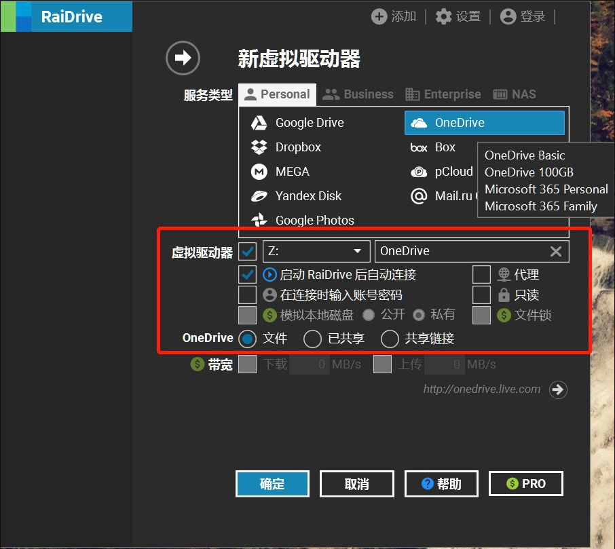
Task: Click the green dollar icon by 带宽
Action: point(198,364)
